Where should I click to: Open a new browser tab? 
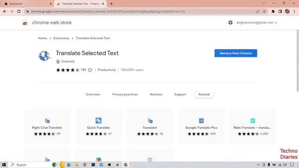click(x=111, y=4)
